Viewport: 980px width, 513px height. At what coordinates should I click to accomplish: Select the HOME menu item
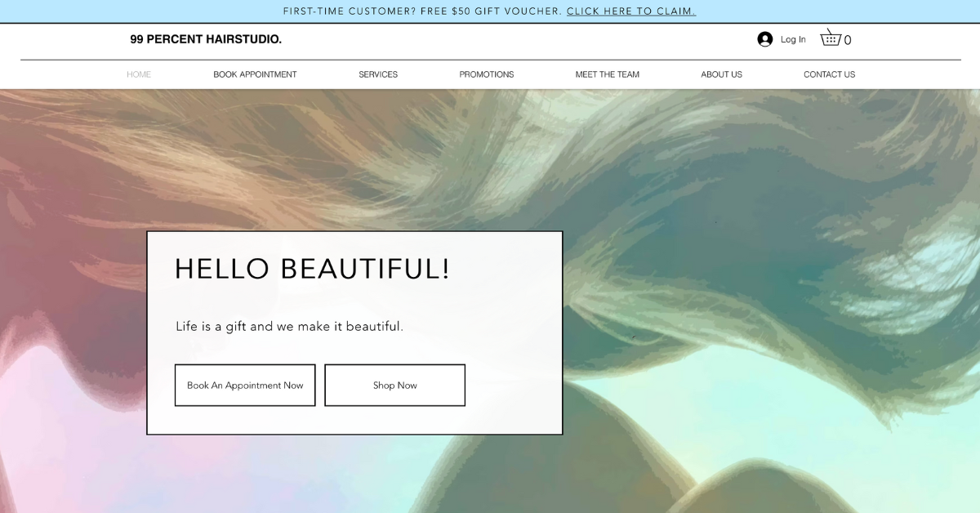click(139, 74)
